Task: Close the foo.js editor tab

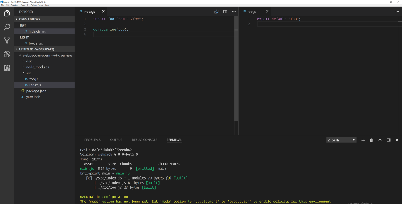Action: (267, 12)
